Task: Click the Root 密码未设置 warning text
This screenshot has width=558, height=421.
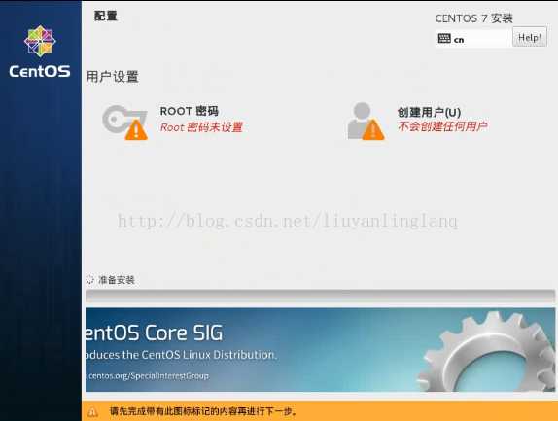Action: [x=201, y=127]
